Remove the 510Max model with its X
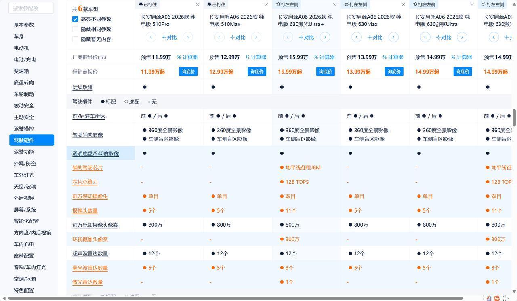This screenshot has height=301, width=517. [266, 5]
